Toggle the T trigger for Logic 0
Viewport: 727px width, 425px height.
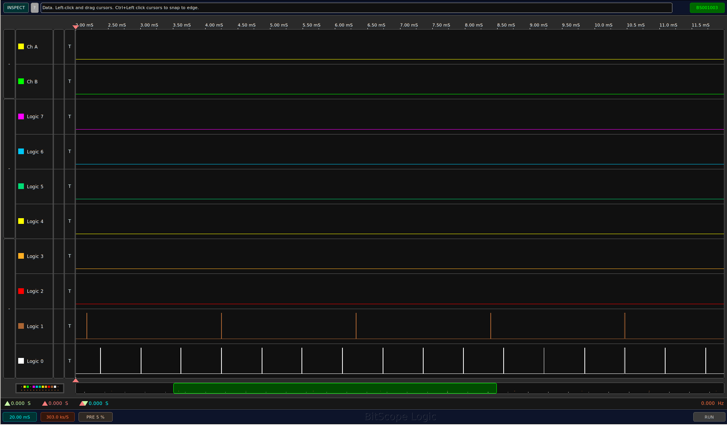point(70,361)
